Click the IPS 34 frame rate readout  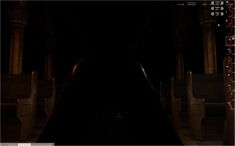pos(181,4)
